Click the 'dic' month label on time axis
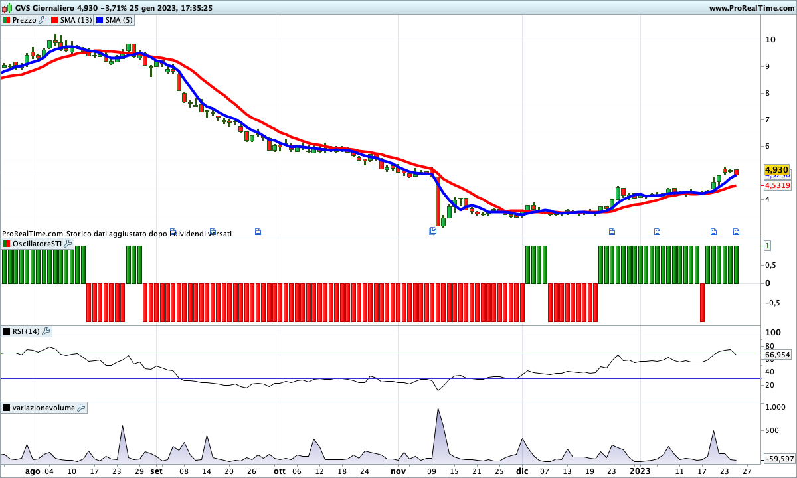 [x=523, y=471]
